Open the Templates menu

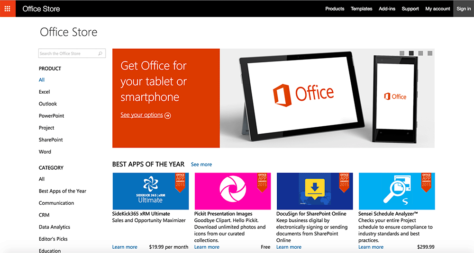(x=361, y=9)
